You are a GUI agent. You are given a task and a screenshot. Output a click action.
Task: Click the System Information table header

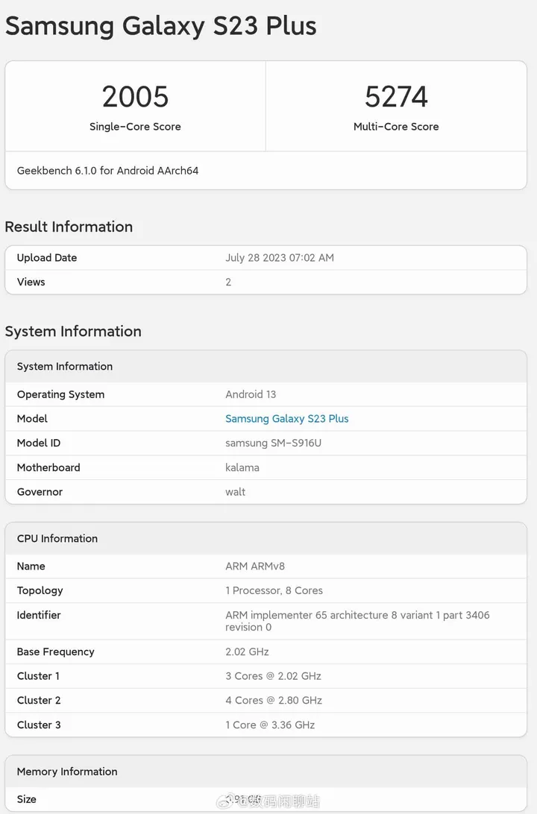coord(65,367)
